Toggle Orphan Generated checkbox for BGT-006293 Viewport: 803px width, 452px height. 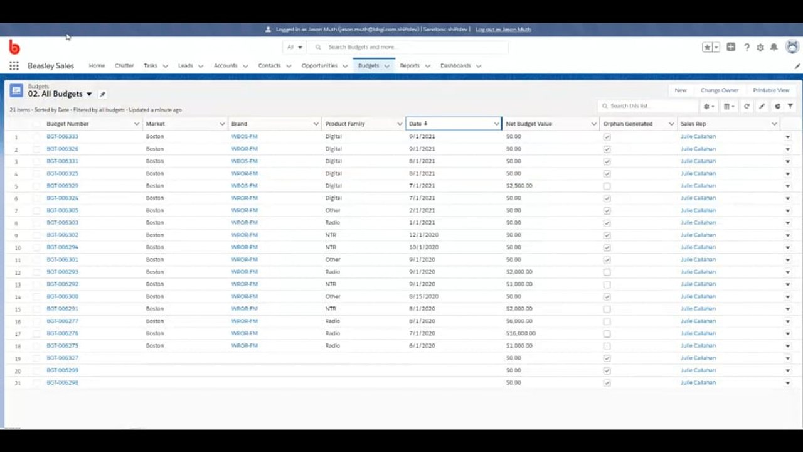607,272
